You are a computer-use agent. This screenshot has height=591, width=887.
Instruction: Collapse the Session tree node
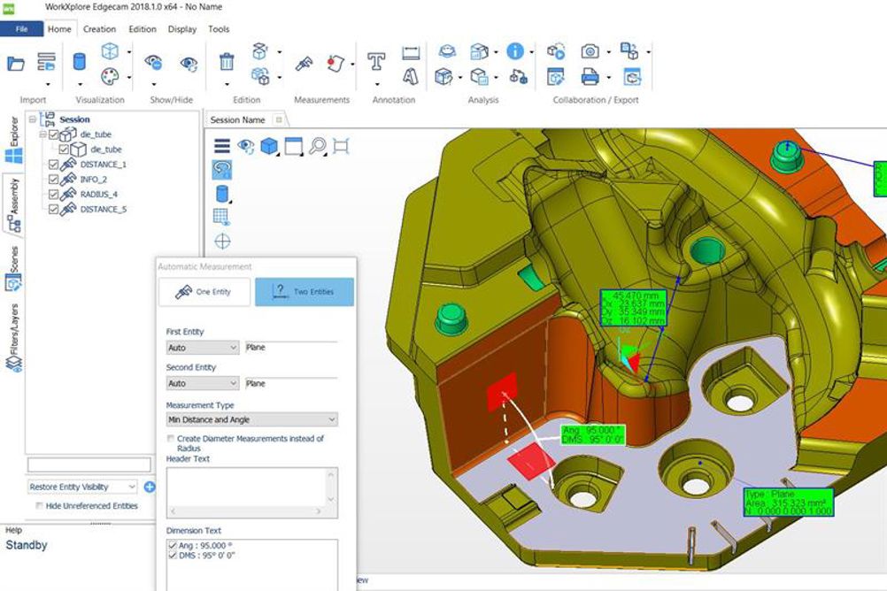33,119
